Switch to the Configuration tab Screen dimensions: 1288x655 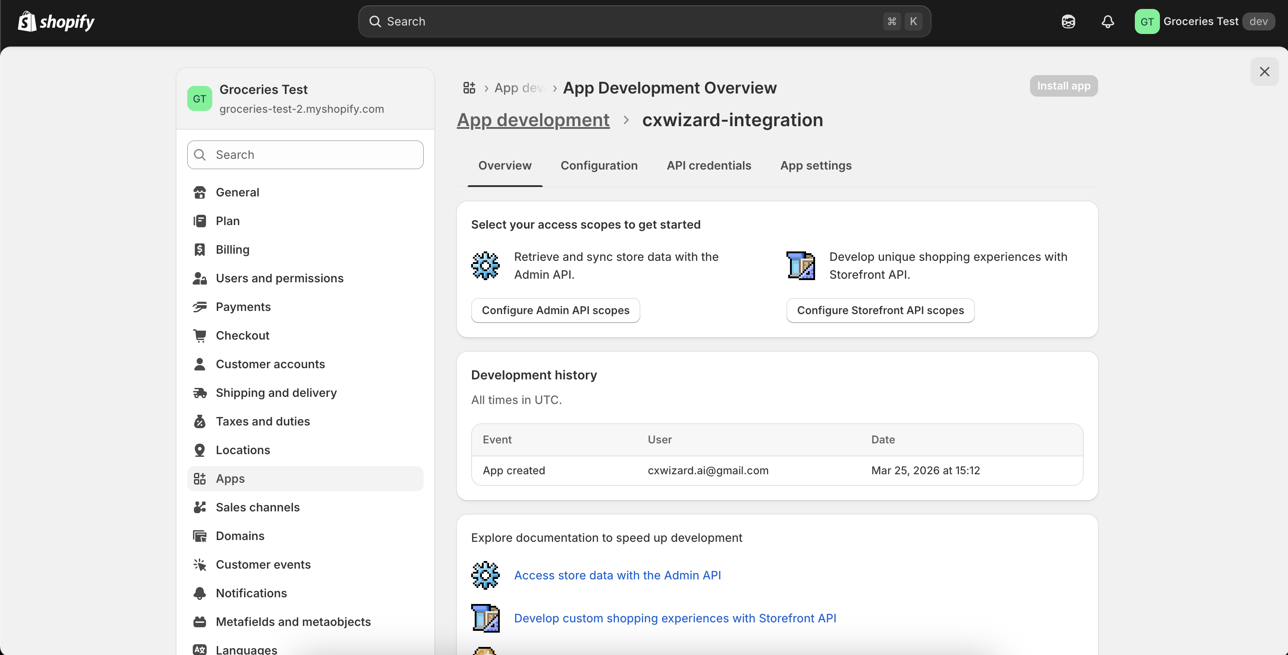tap(599, 166)
